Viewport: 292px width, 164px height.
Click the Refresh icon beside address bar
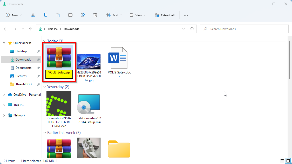click(192, 29)
